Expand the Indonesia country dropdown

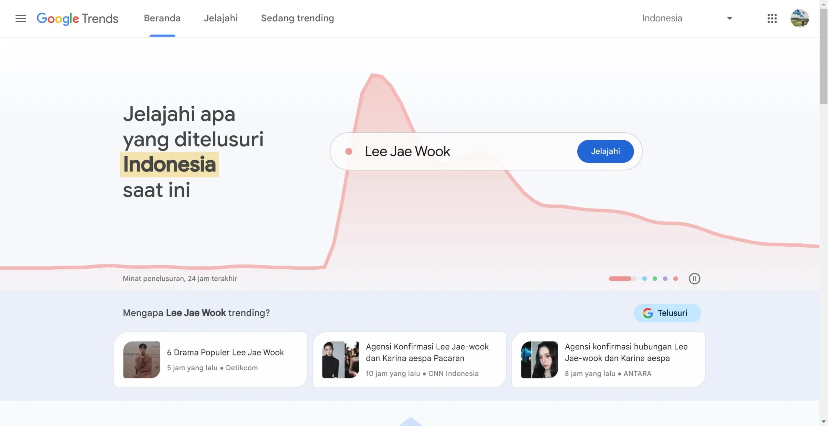pyautogui.click(x=687, y=18)
